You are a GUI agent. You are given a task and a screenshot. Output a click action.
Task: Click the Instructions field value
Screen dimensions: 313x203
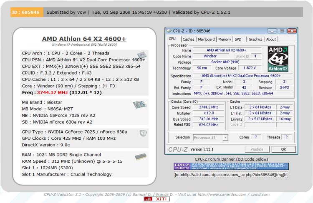pos(243,93)
